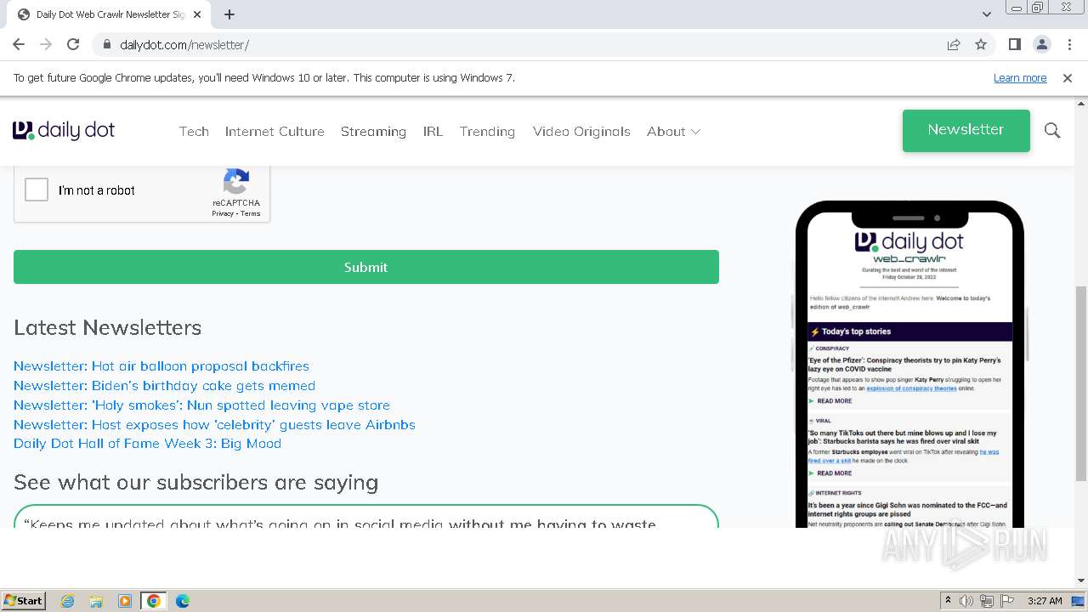This screenshot has width=1088, height=612.
Task: Open the Windows Start button
Action: click(x=24, y=600)
